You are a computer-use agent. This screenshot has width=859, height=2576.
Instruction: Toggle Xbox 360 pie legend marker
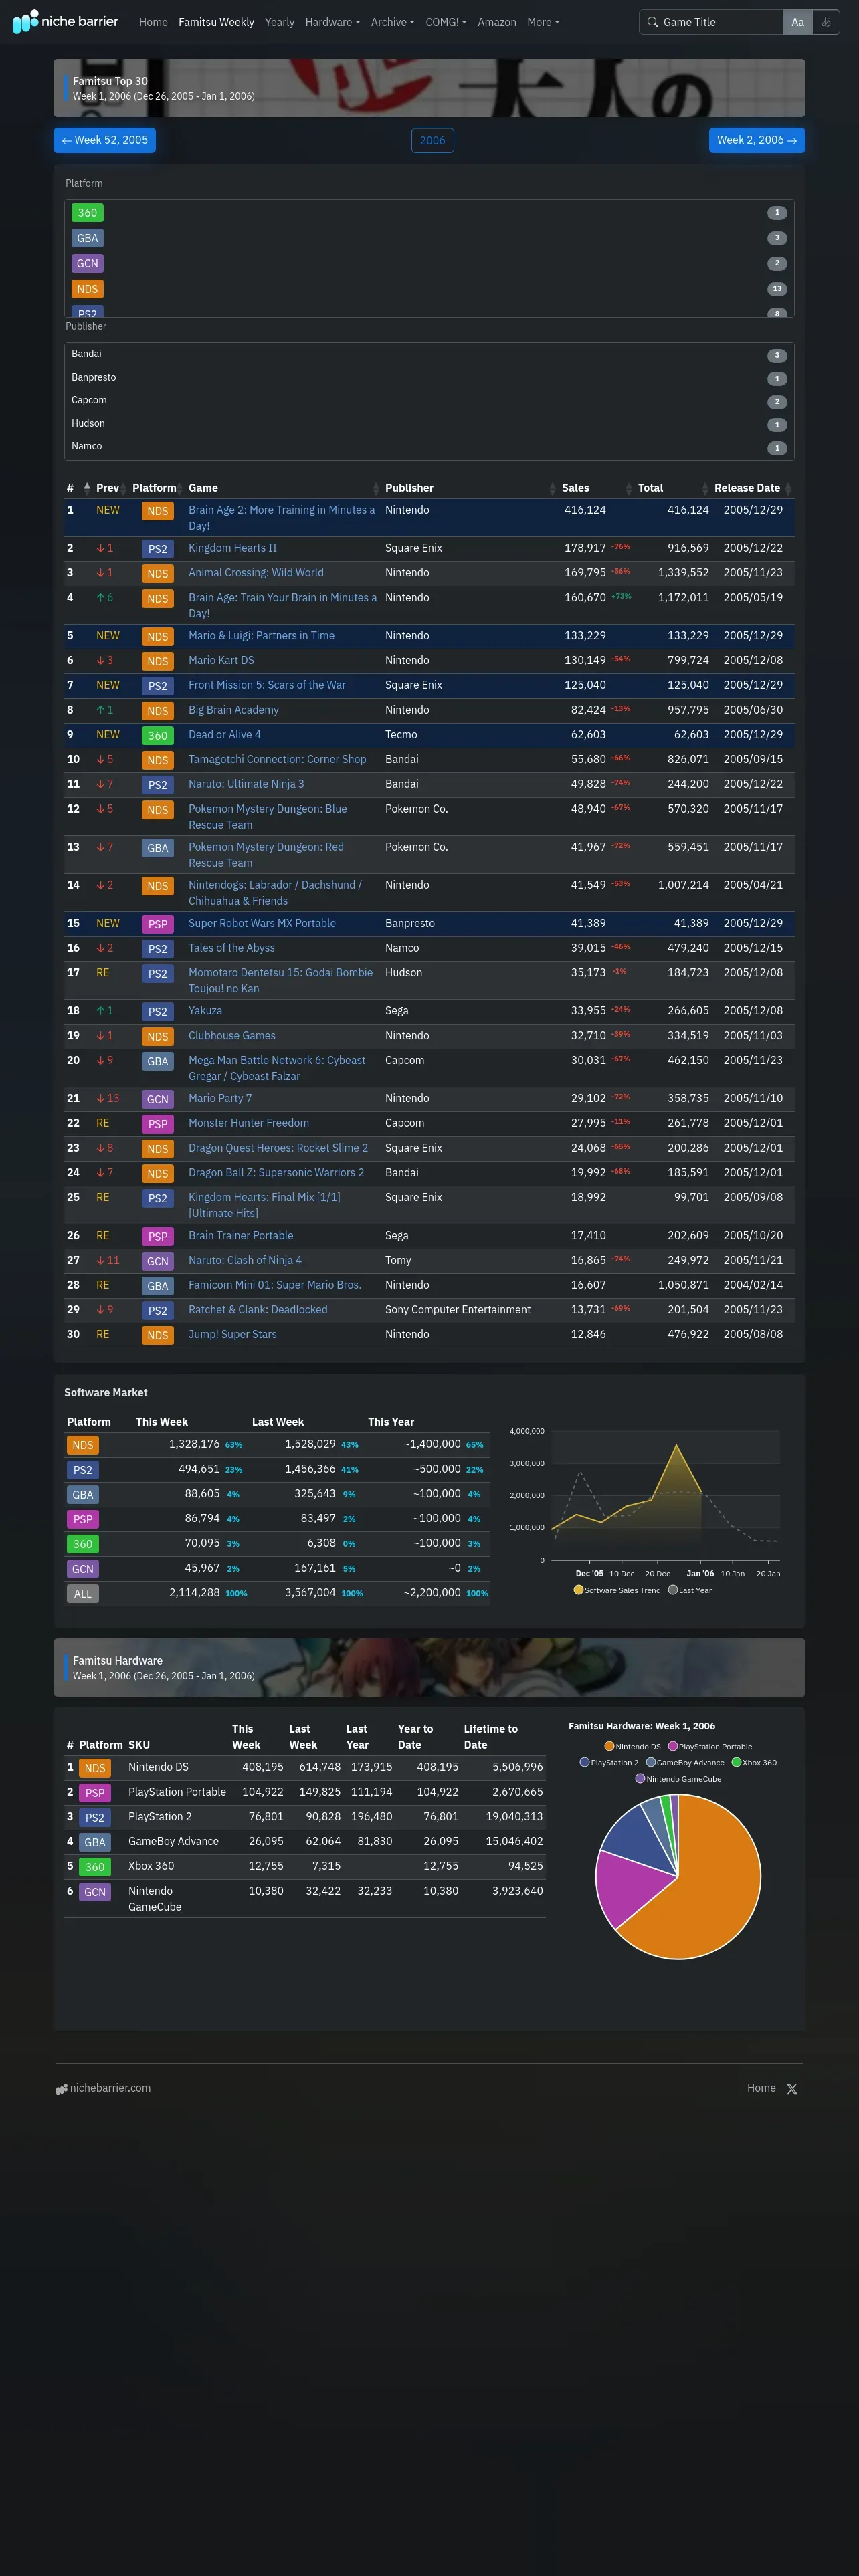pos(736,1763)
